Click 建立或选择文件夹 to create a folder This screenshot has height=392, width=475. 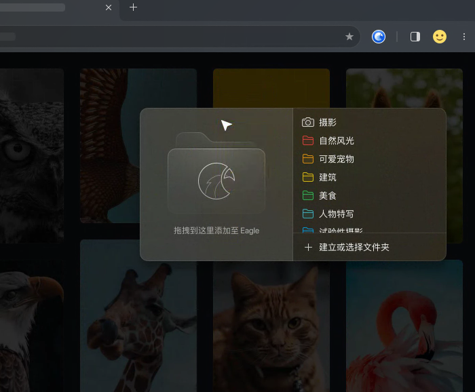354,248
